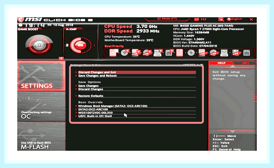
Task: Toggle the GAME BOOST knob currently OFF
Action: point(39,45)
